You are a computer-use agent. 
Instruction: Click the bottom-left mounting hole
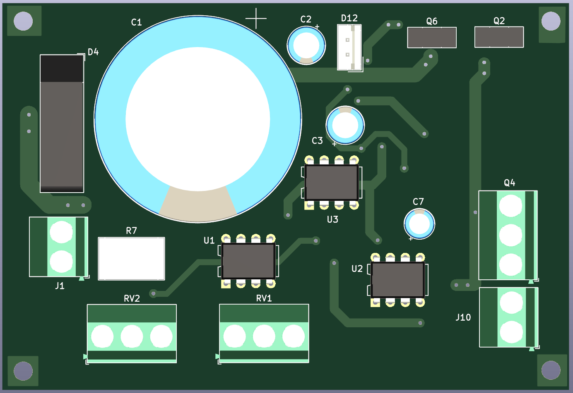click(23, 371)
